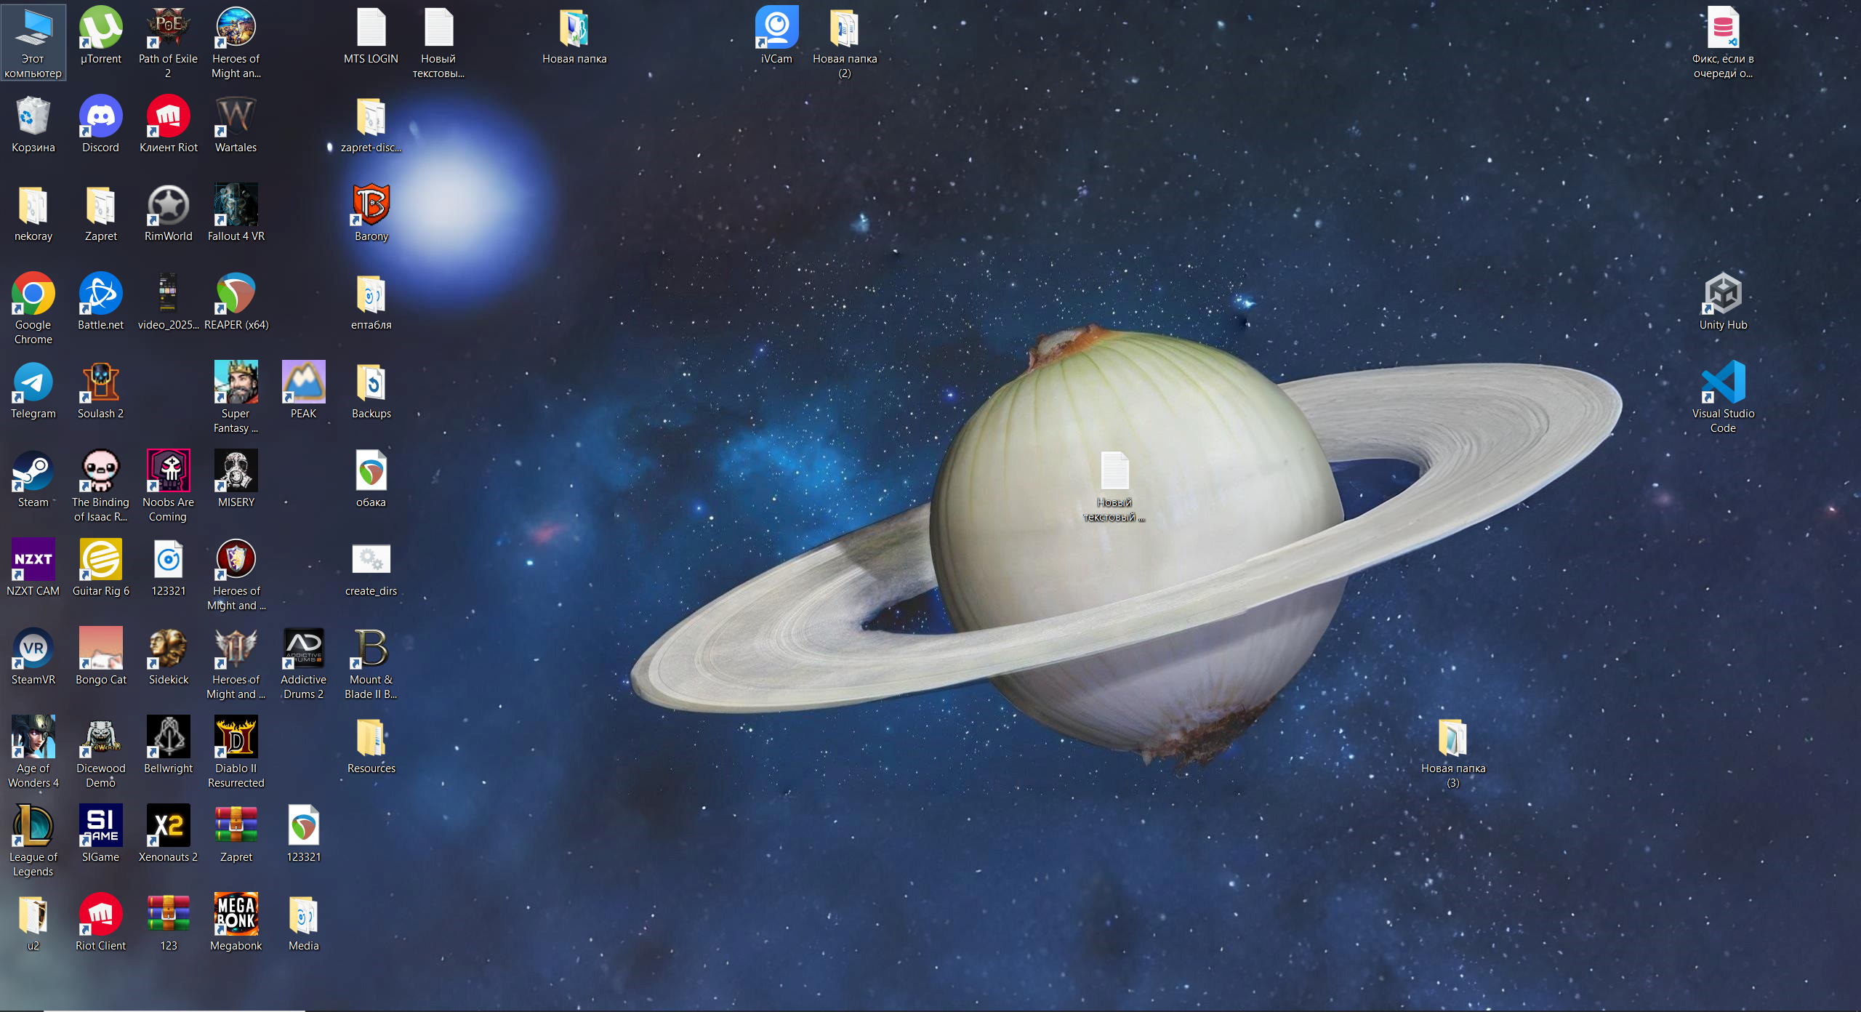Select the Unity Hub shortcut
Viewport: 1861px width, 1012px height.
tap(1722, 295)
